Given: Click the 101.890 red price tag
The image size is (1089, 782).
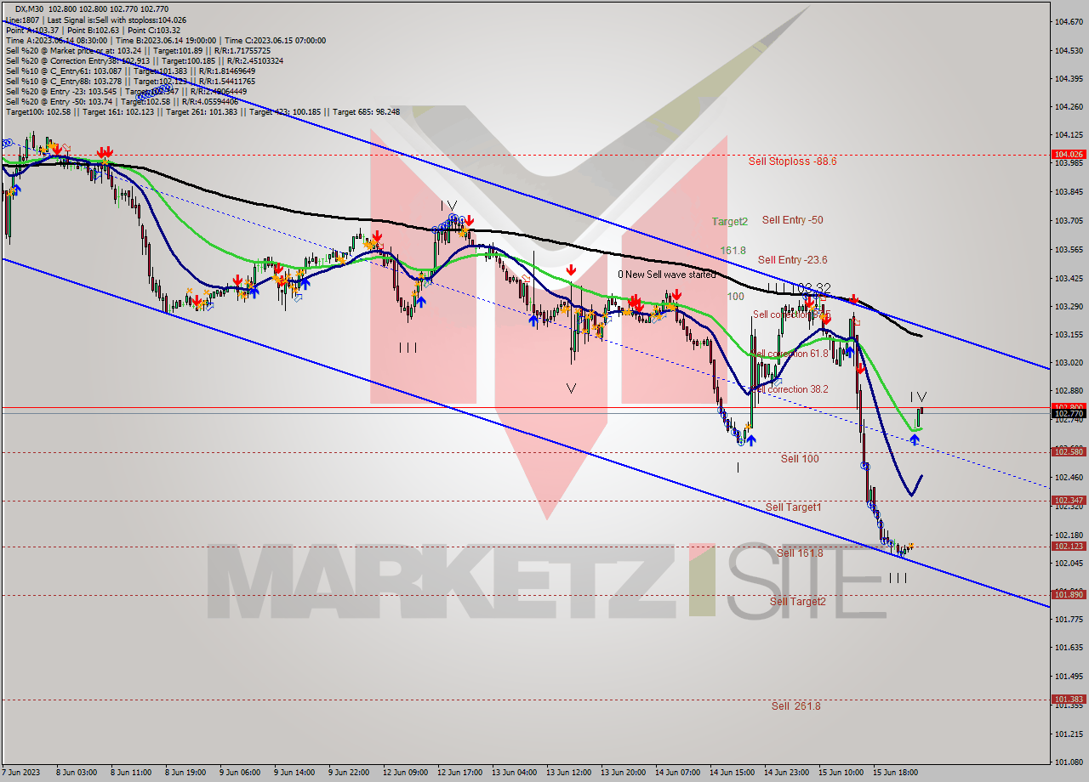Looking at the screenshot, I should pos(1069,595).
